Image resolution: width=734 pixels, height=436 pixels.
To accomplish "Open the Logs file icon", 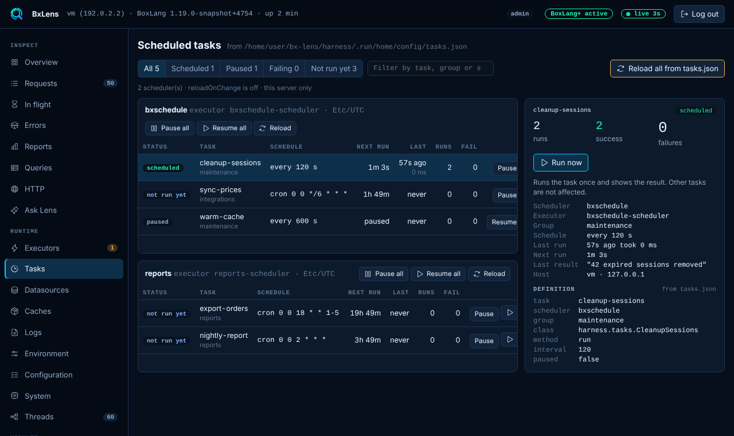I will 14,332.
